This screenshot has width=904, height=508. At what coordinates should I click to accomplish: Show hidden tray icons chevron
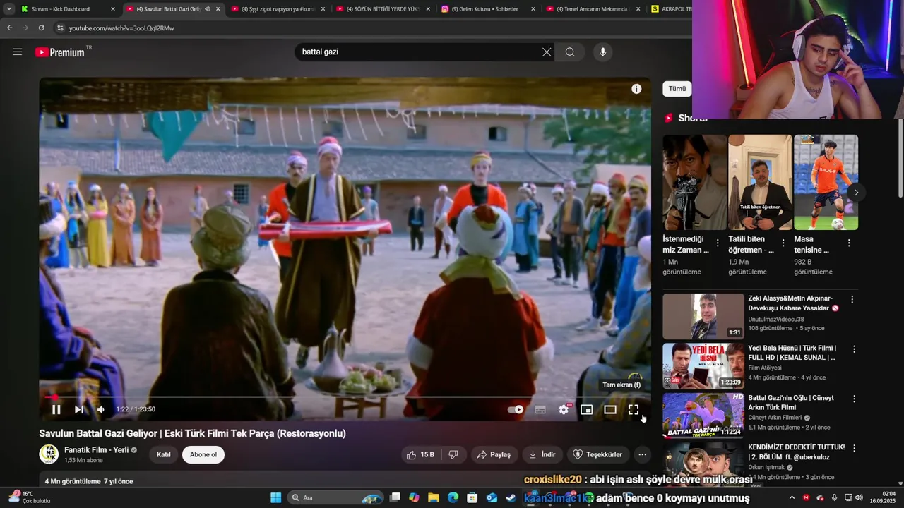[792, 497]
